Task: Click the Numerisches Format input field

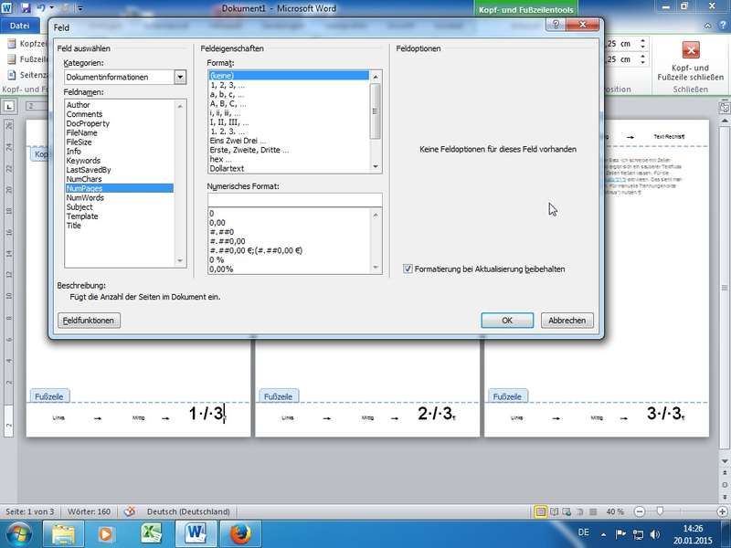Action: tap(294, 200)
